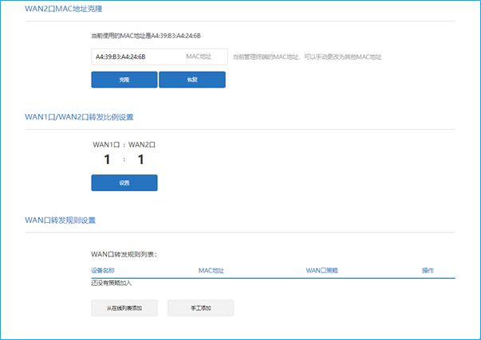This screenshot has width=481, height=340.
Task: Click the 设备名称 column header
Action: (103, 271)
